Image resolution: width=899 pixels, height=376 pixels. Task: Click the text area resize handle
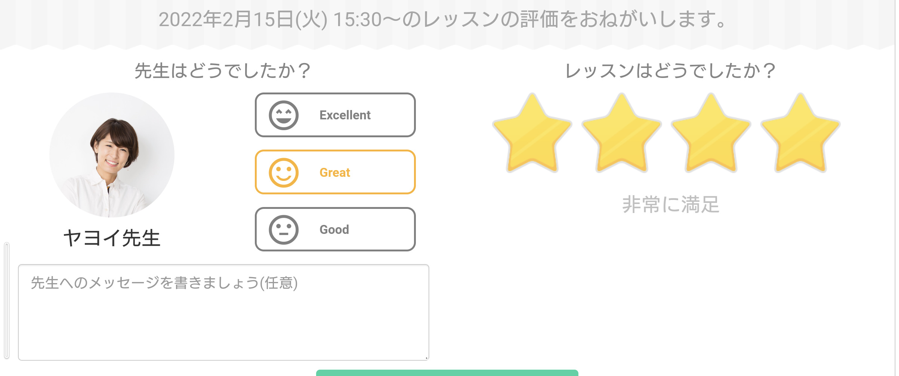click(x=426, y=358)
